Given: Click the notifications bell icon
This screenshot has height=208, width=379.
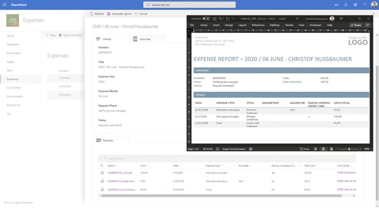Looking at the screenshot, I should point(346,4).
